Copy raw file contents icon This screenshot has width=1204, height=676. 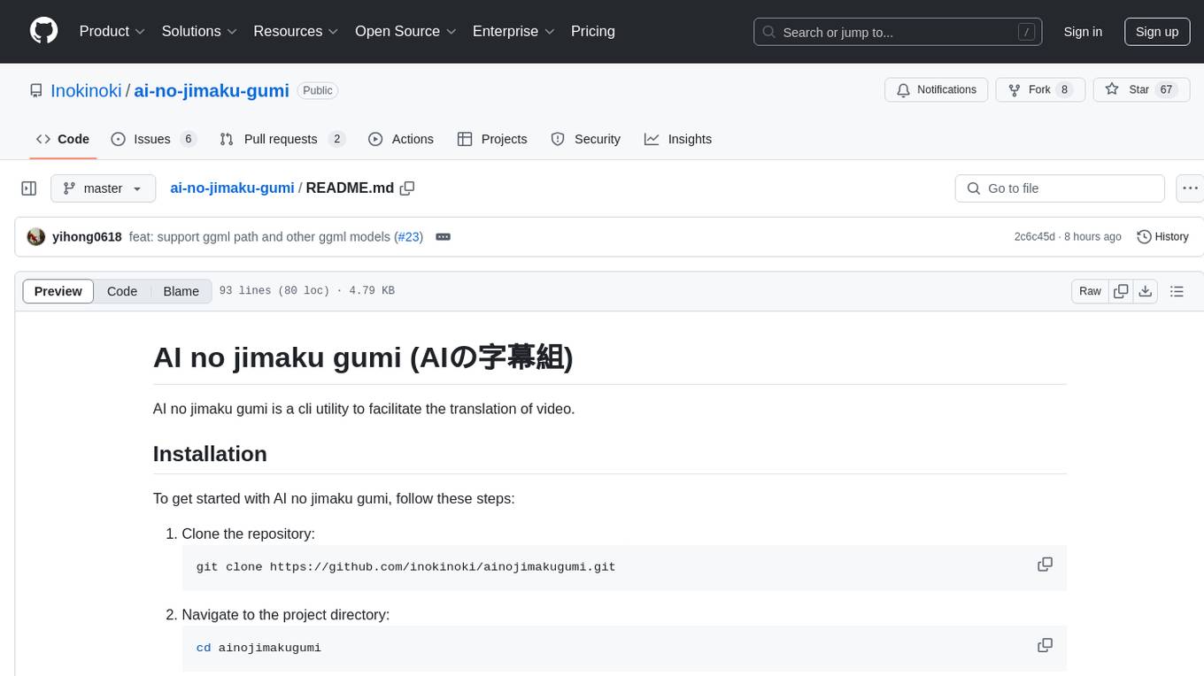click(1121, 291)
